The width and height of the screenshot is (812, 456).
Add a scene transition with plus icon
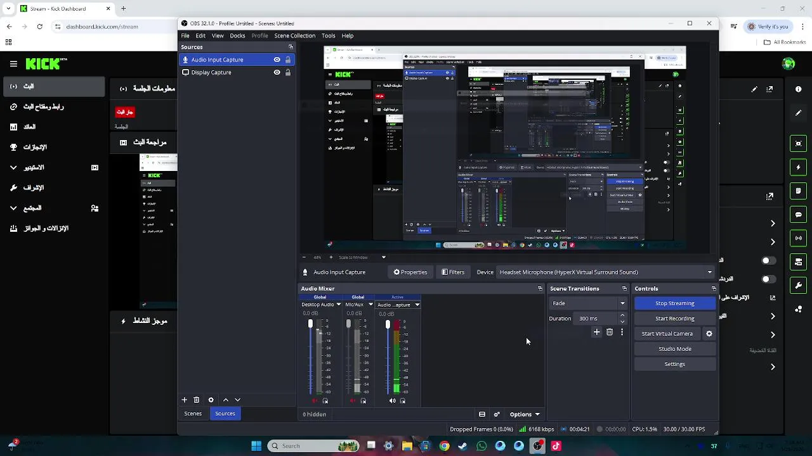point(596,332)
